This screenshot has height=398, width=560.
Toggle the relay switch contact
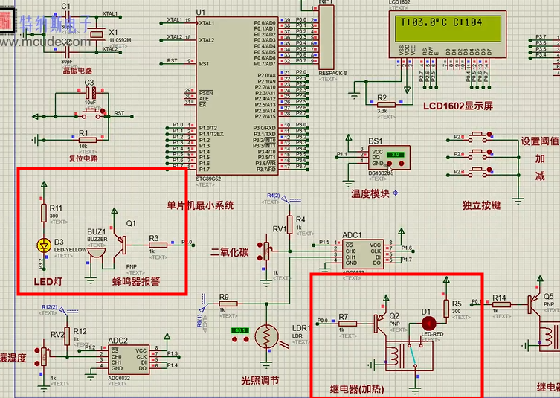click(413, 355)
